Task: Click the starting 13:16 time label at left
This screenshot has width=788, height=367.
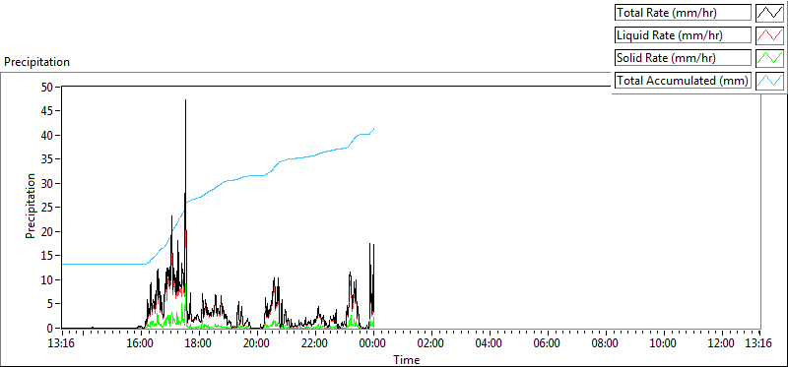Action: (62, 343)
